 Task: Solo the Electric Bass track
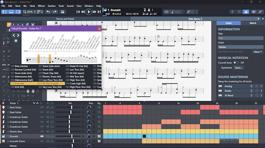pyautogui.click(x=52, y=132)
